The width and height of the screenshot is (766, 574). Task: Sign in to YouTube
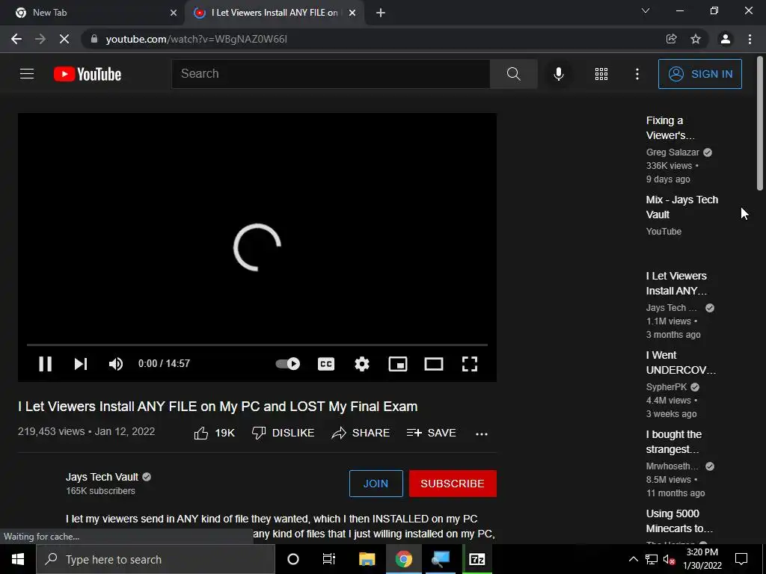700,74
